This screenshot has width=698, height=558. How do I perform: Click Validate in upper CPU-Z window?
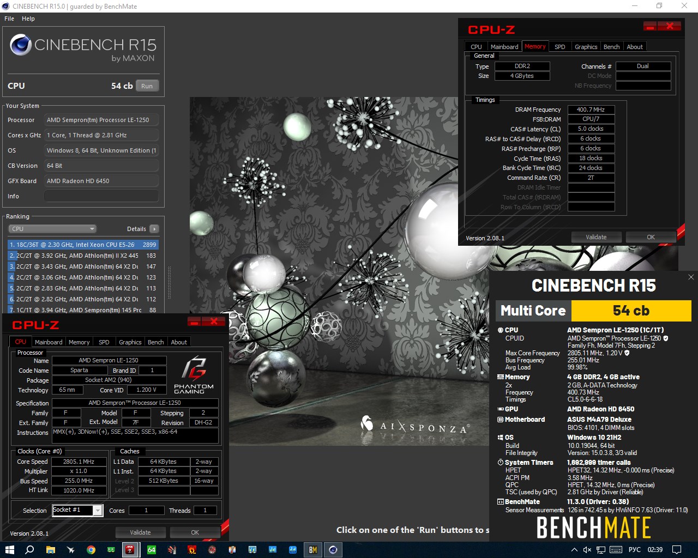tap(596, 237)
